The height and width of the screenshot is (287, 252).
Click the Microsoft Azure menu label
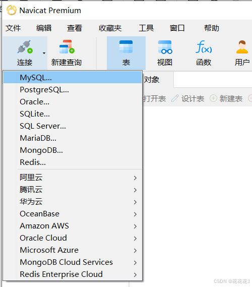(49, 250)
